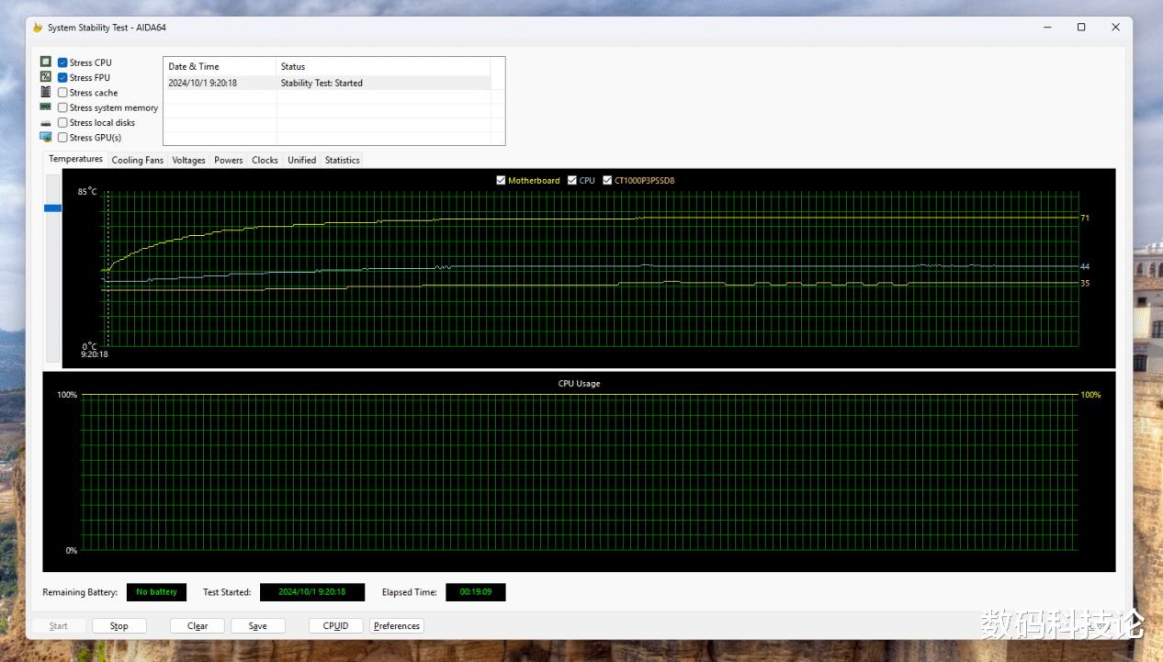This screenshot has width=1163, height=662.
Task: Toggle the CT1000P3PSSD8 graph line checkbox
Action: (x=607, y=180)
